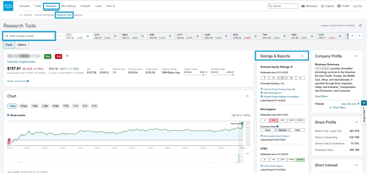Go to International Markets sub-tab

[x=44, y=15]
